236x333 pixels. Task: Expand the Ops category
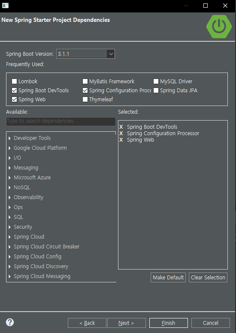[9, 207]
